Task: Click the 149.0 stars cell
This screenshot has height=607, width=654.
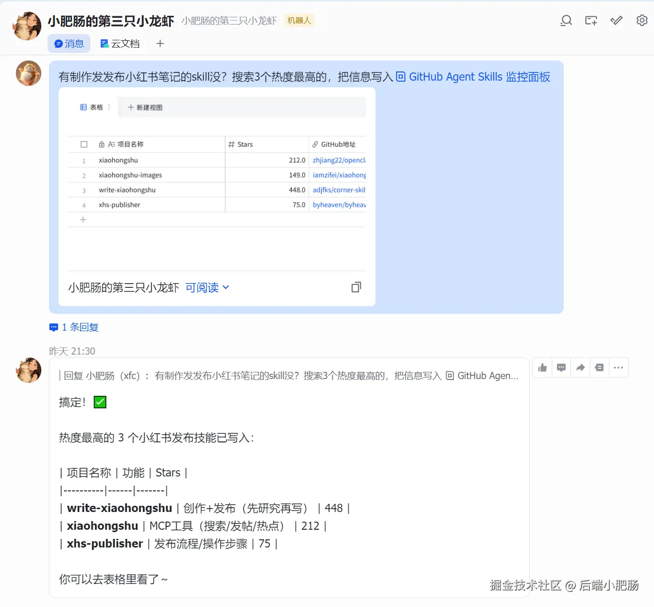Action: [x=267, y=175]
